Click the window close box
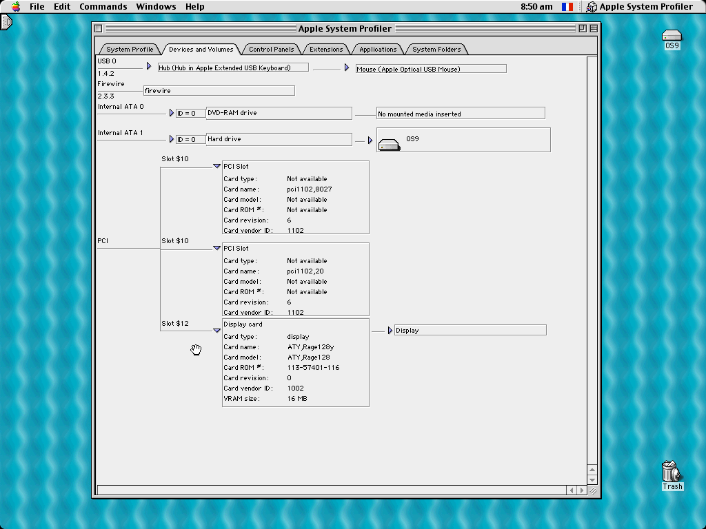Image resolution: width=706 pixels, height=529 pixels. click(98, 28)
